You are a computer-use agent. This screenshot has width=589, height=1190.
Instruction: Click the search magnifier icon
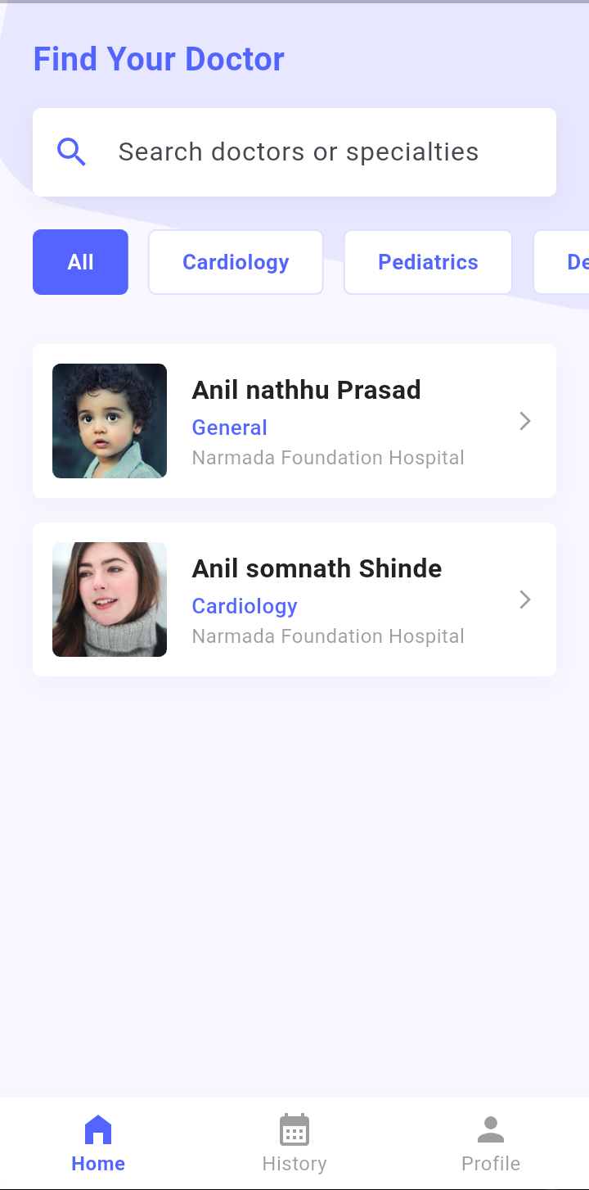tap(71, 152)
